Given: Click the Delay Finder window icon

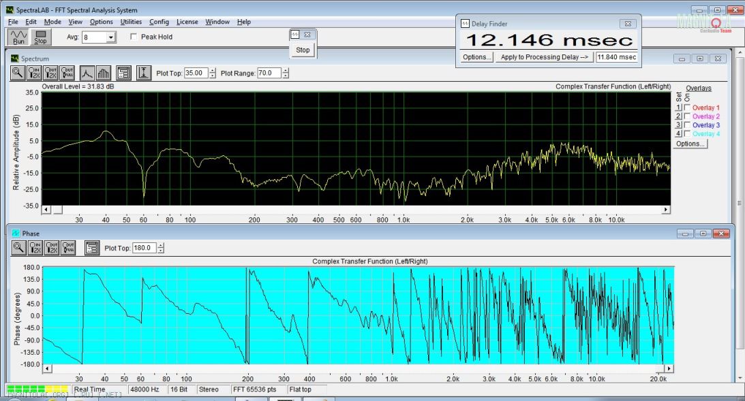Looking at the screenshot, I should point(465,23).
